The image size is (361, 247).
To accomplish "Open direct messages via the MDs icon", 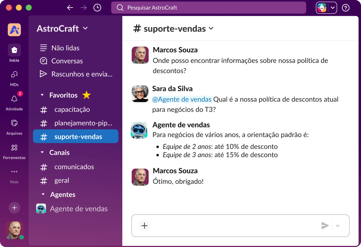I will click(14, 75).
